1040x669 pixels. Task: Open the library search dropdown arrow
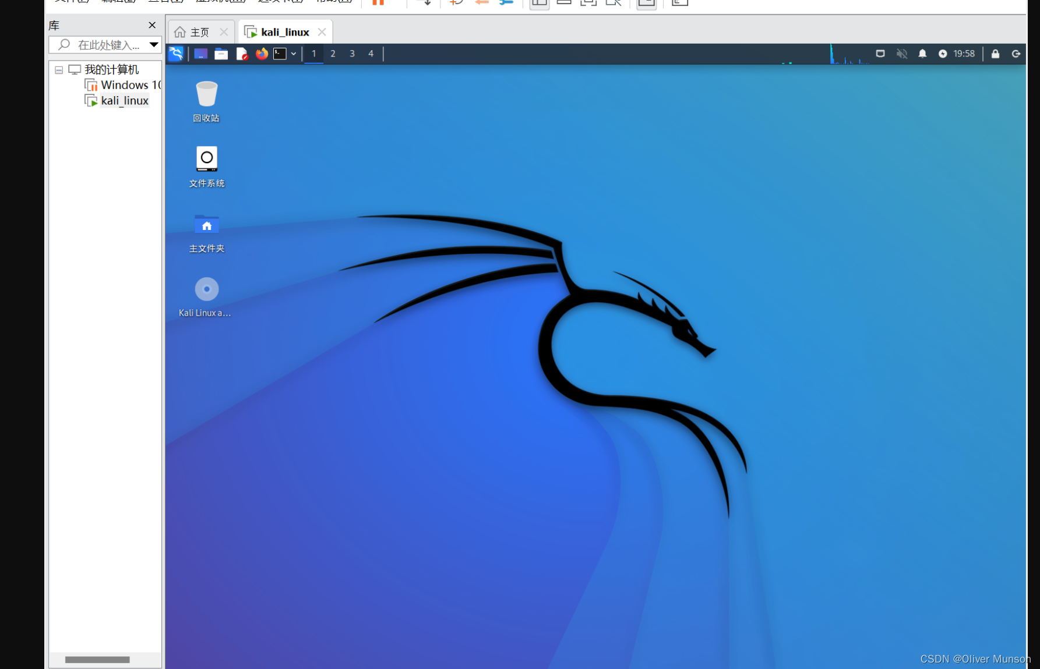(x=154, y=45)
